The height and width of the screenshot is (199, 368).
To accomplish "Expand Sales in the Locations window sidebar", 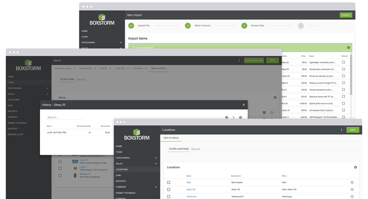I will [156, 164].
